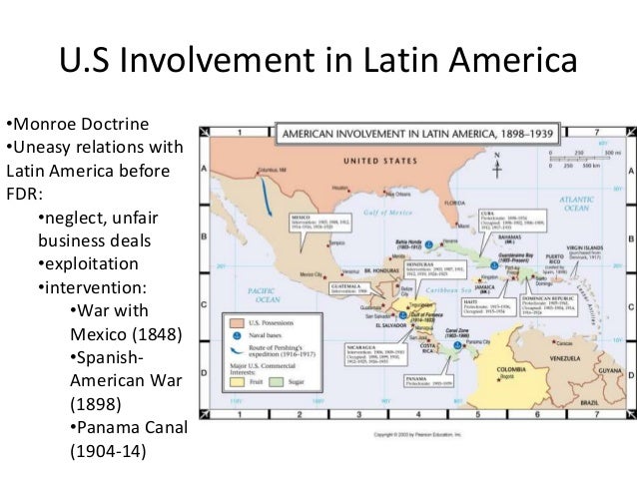Click the yellow Fruit swatch in legend
The image size is (637, 478).
click(237, 382)
